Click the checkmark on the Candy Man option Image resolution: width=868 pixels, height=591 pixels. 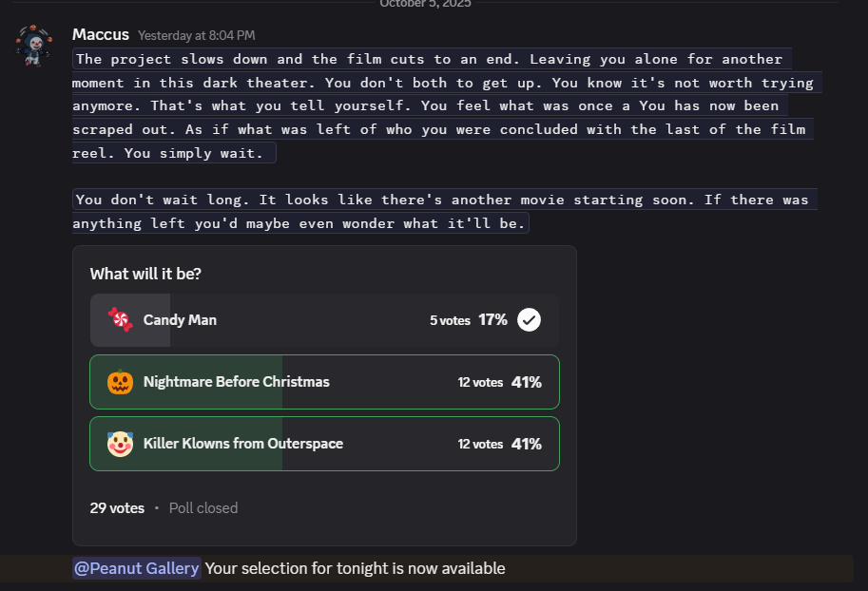(x=530, y=320)
